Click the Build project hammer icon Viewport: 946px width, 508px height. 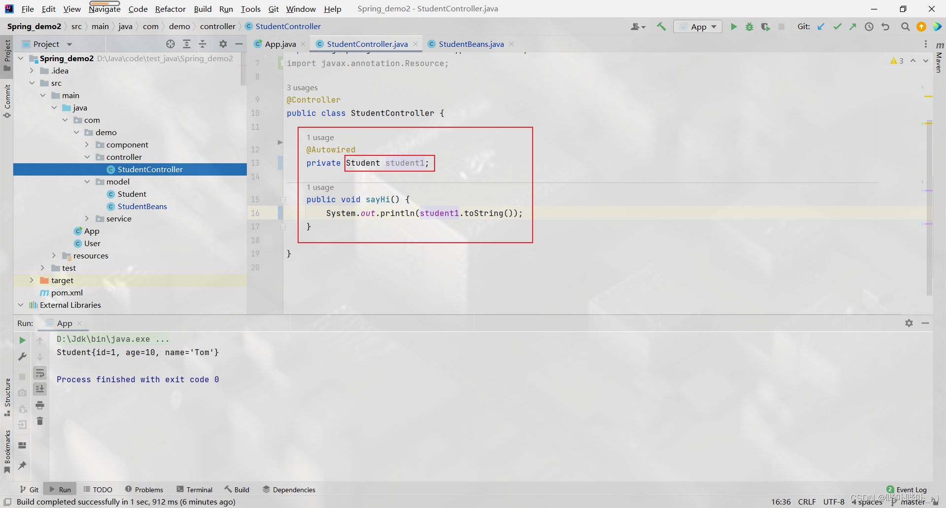coord(661,27)
